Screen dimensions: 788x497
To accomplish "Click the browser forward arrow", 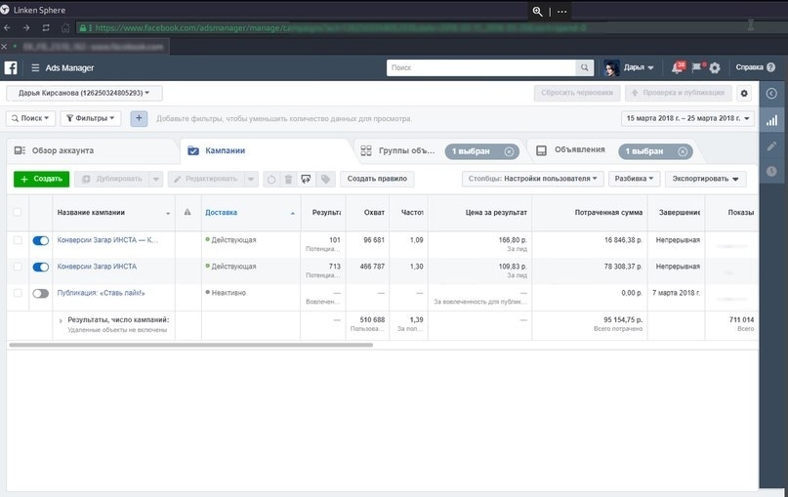I will 26,27.
